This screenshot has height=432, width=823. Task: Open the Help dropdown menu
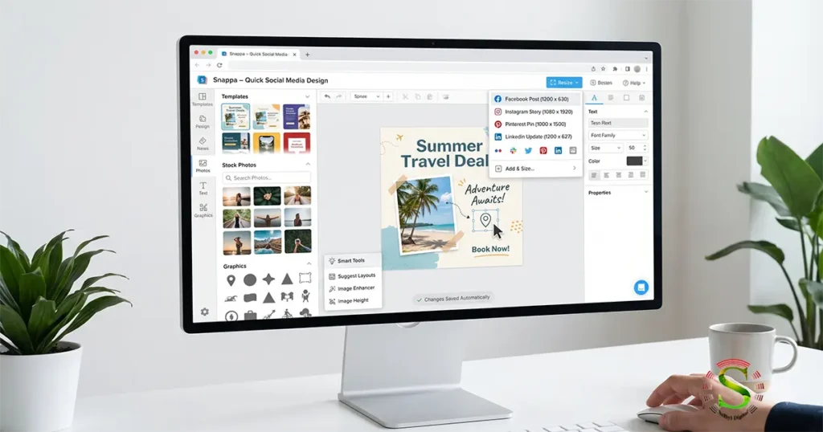click(633, 83)
